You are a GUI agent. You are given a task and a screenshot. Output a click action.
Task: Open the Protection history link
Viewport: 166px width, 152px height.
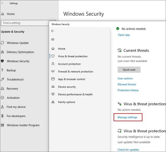tap(128, 90)
